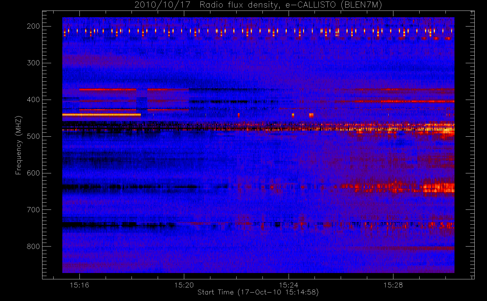Click the 15:28 time tick label
The image size is (487, 301).
(393, 285)
